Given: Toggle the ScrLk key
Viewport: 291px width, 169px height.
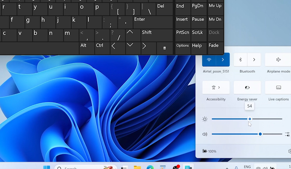Looking at the screenshot, I should click(x=199, y=35).
